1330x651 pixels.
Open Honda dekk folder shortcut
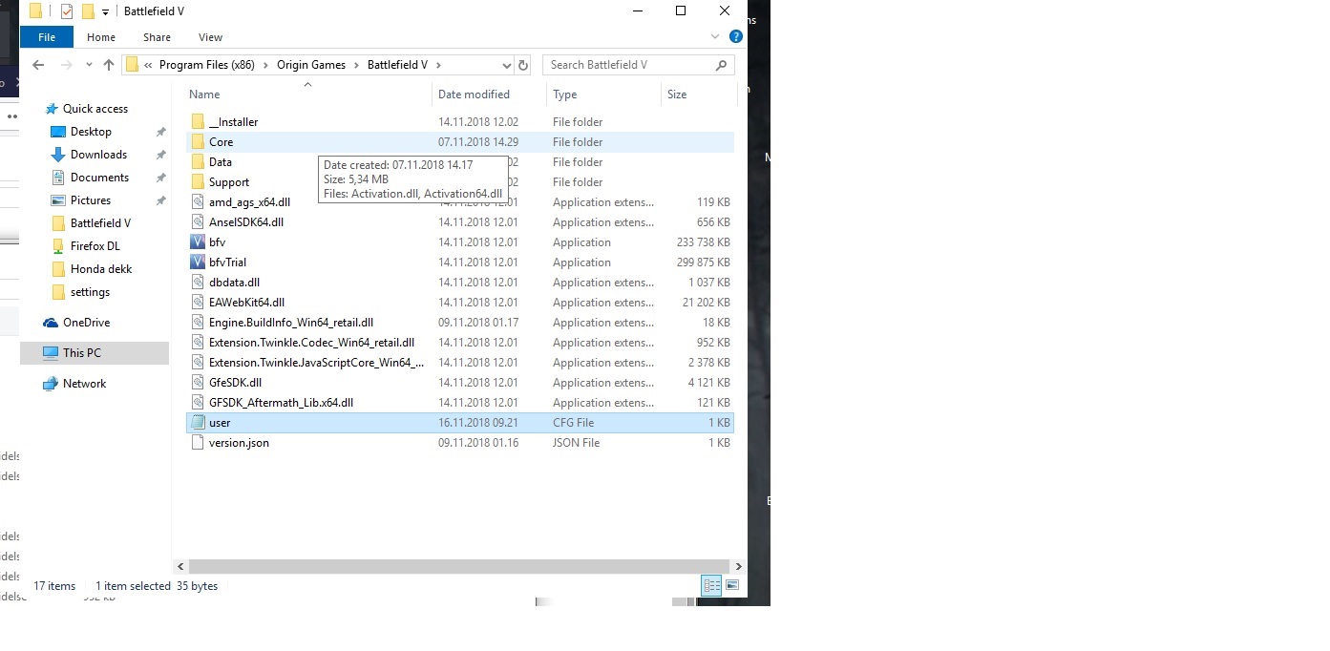tap(101, 269)
